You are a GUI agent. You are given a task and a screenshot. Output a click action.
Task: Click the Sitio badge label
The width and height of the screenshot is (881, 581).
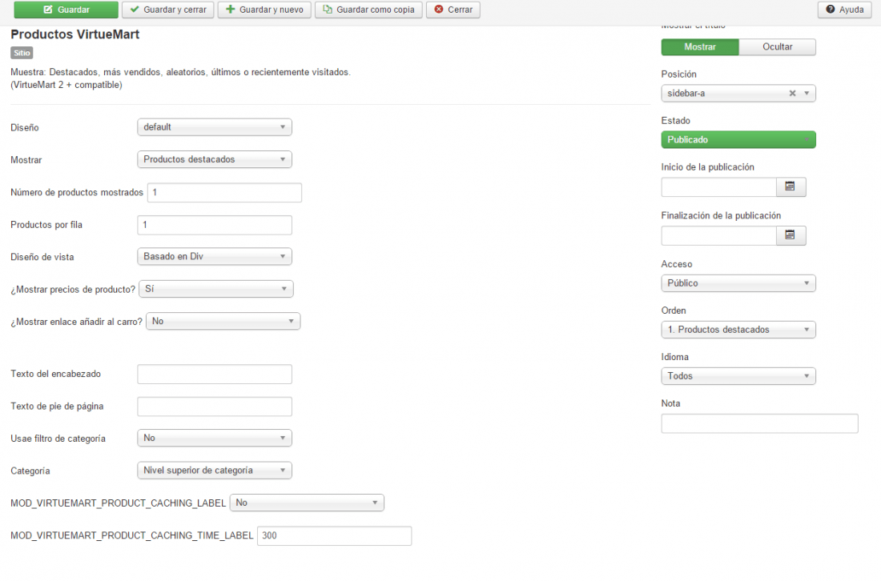pyautogui.click(x=22, y=53)
